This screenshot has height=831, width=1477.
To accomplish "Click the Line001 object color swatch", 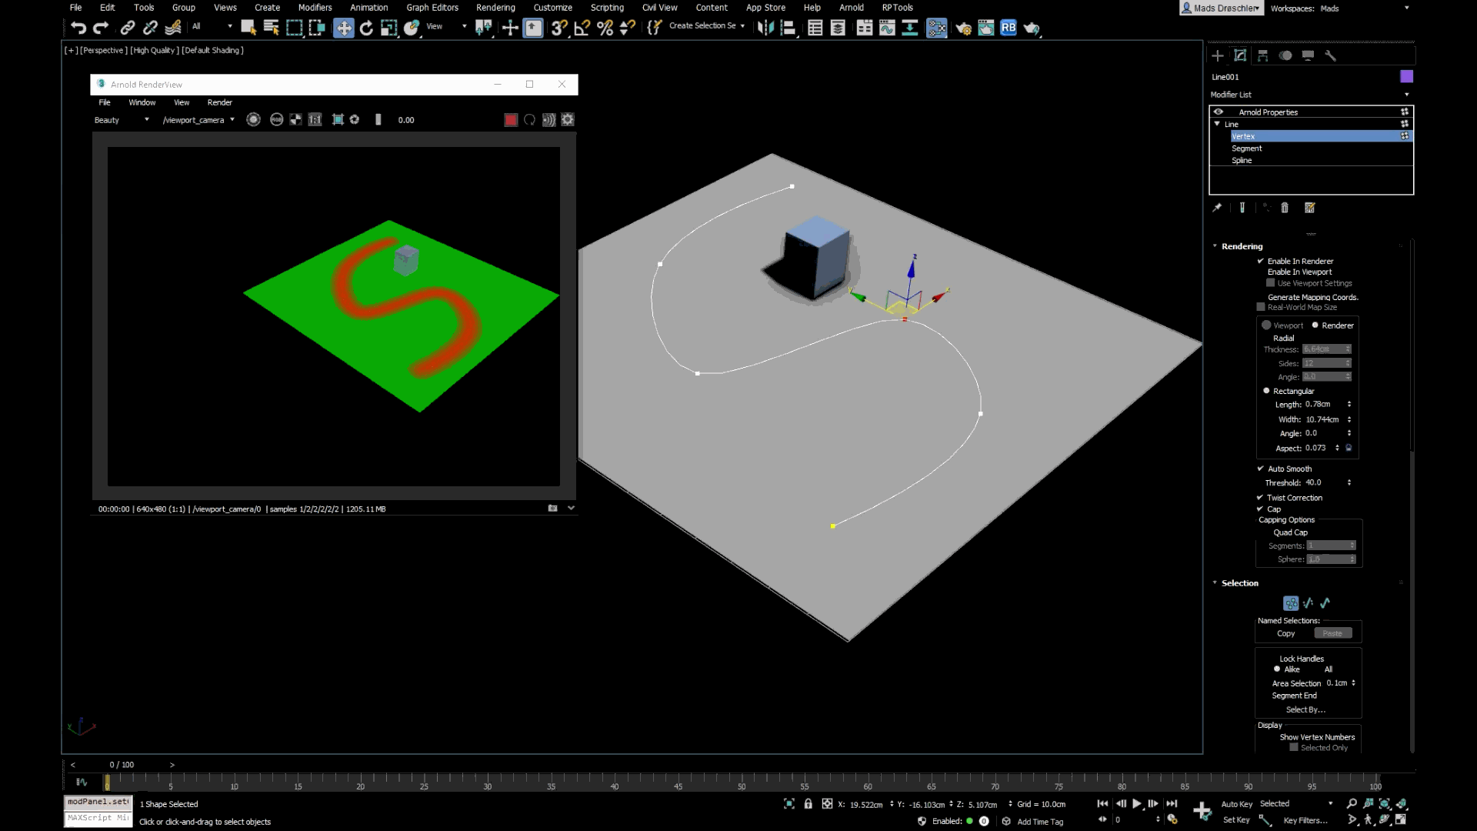I will click(x=1406, y=76).
